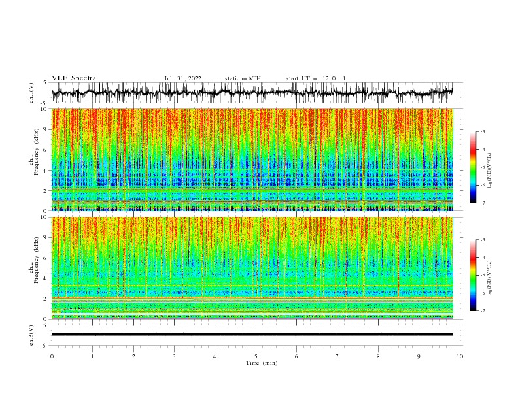Click time axis tick label '10'

tap(460, 356)
